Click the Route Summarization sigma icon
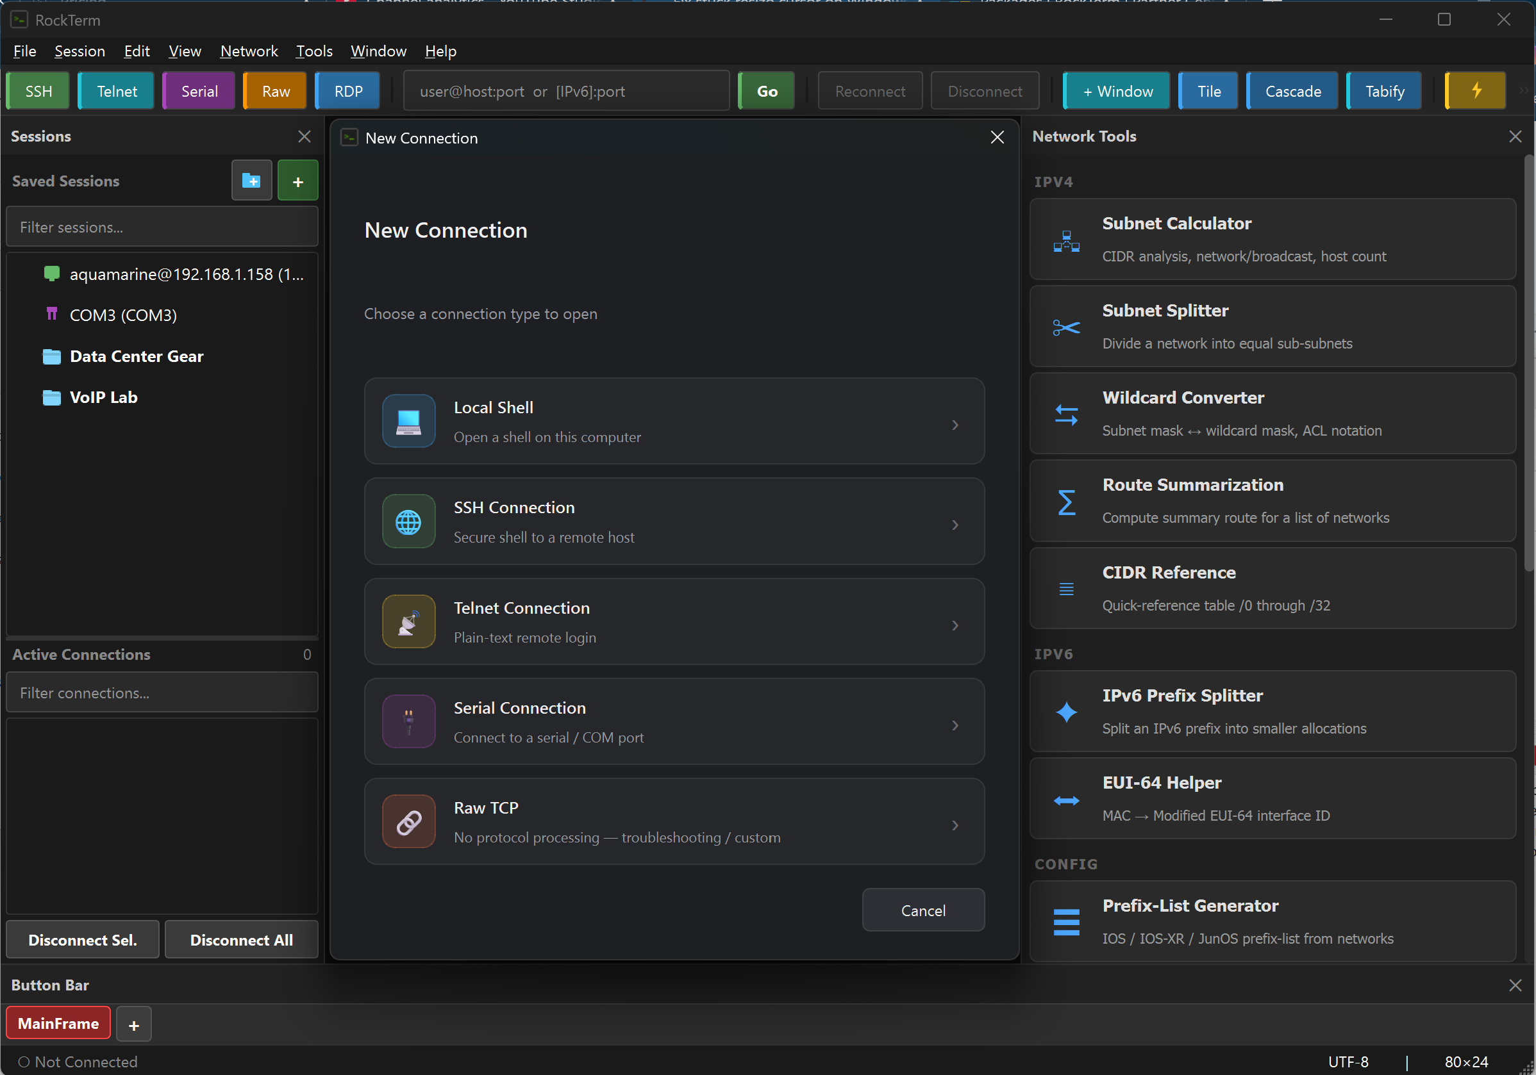Screen dimensions: 1536x1075 coord(1066,502)
